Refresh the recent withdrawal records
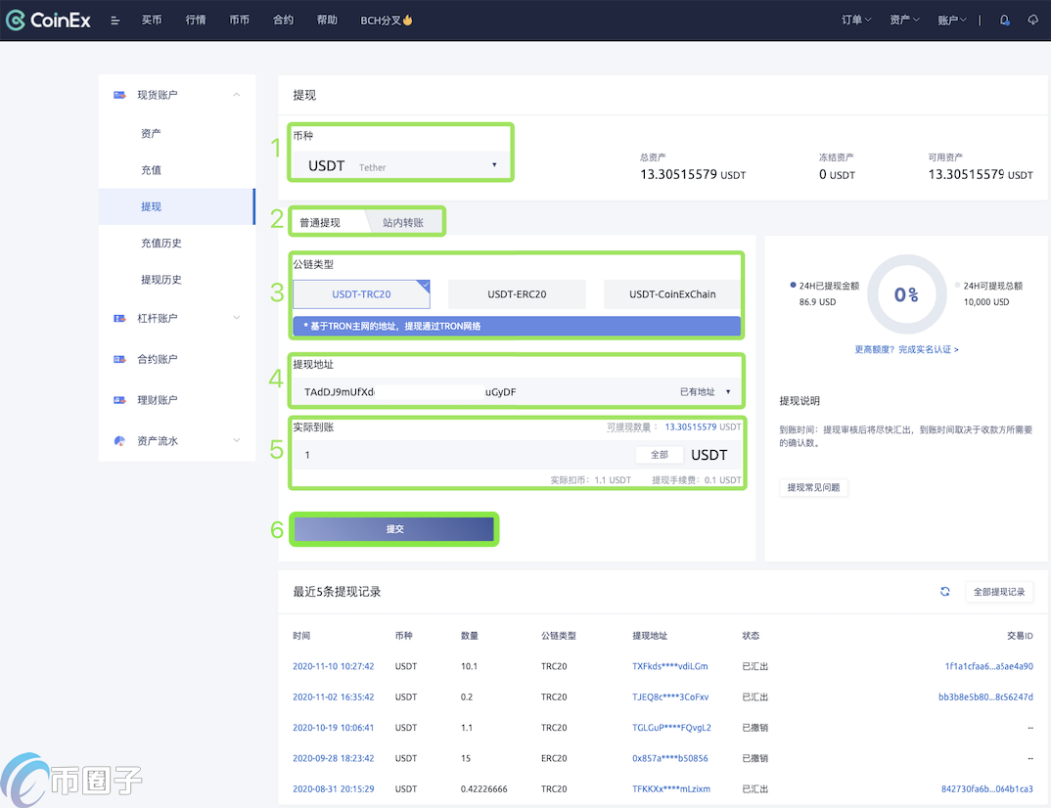Screen dimensions: 1051x808 tap(945, 592)
